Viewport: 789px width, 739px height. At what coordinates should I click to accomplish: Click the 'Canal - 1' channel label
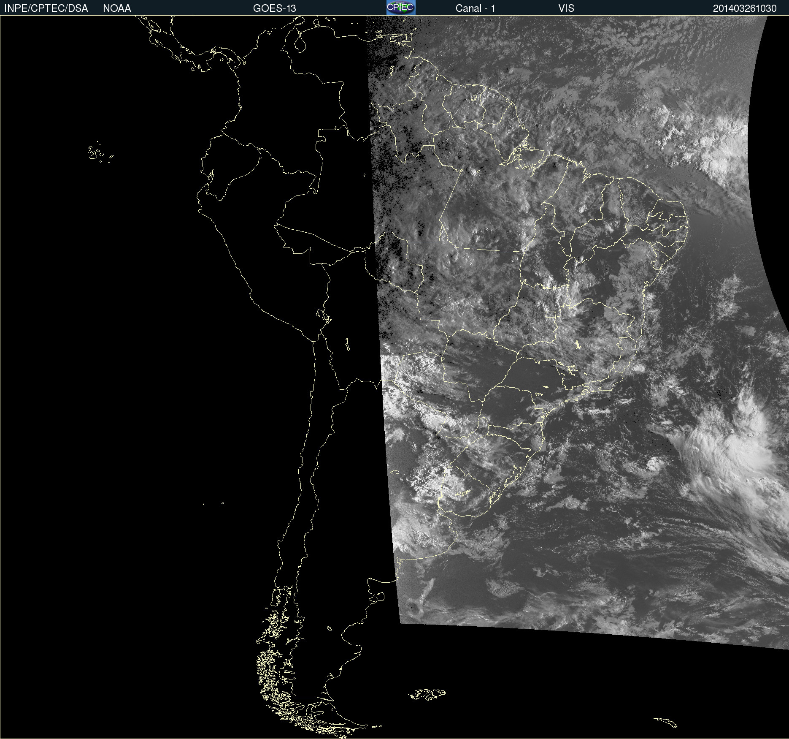tap(476, 8)
